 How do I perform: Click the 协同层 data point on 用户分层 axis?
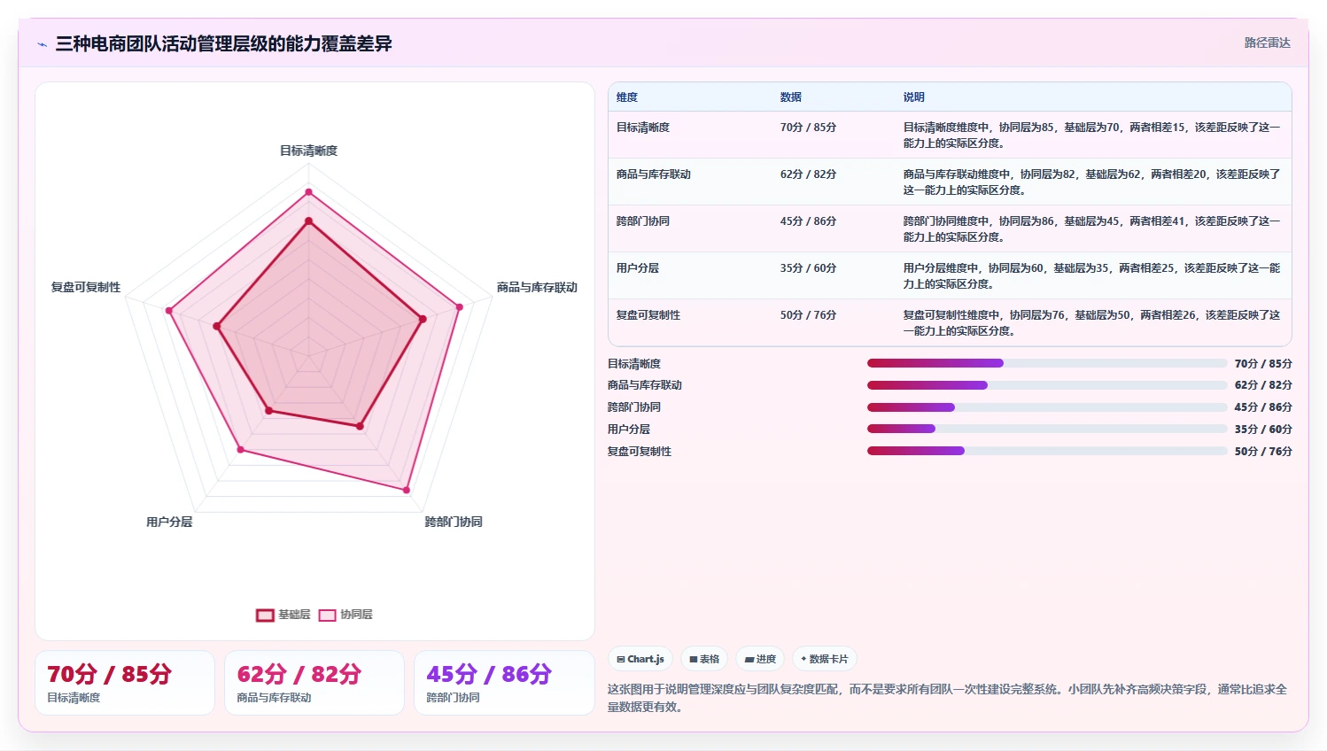[240, 450]
